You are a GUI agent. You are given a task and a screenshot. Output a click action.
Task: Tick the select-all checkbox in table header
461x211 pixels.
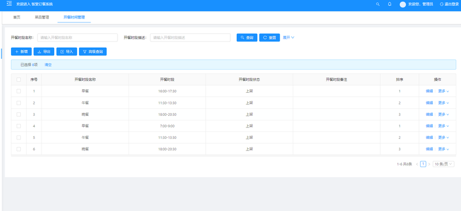point(19,80)
